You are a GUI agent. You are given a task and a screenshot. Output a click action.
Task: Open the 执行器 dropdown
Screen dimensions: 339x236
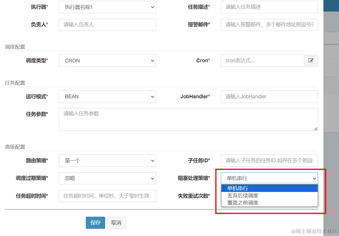pyautogui.click(x=107, y=7)
